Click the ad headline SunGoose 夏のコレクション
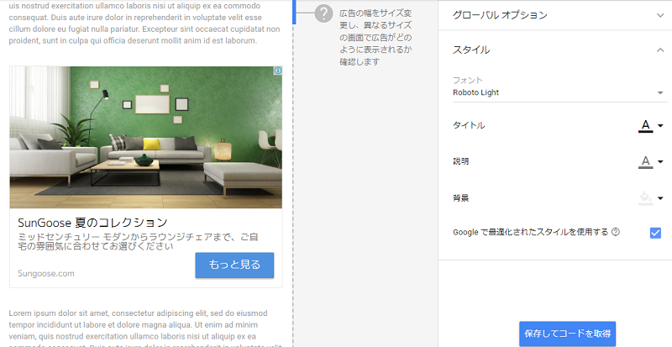 coord(92,223)
